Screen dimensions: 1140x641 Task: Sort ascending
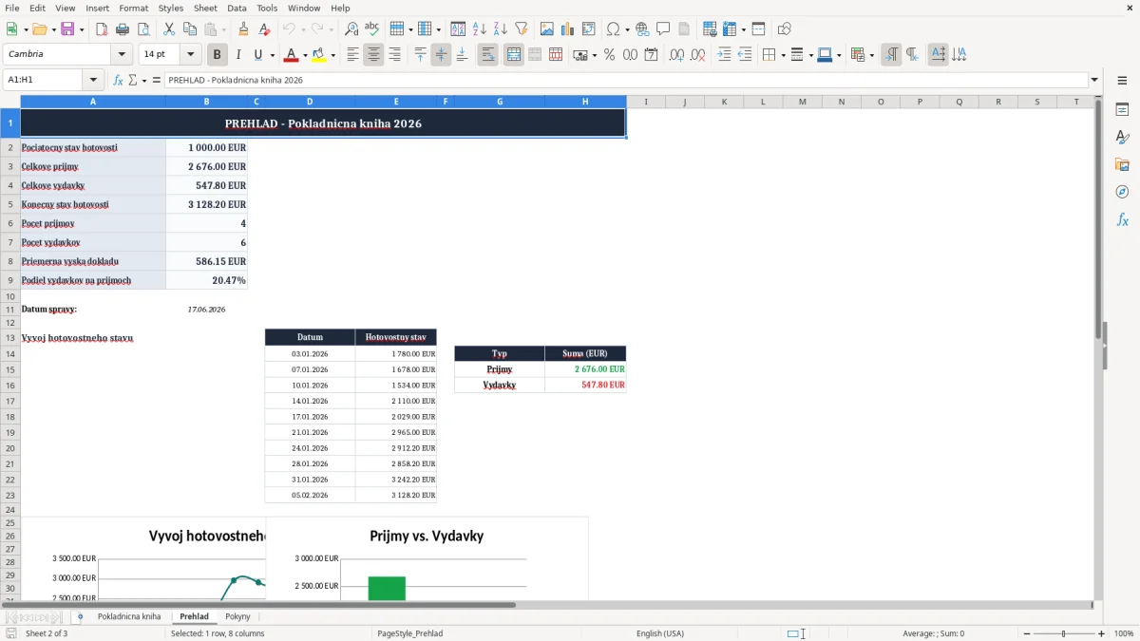pos(480,29)
